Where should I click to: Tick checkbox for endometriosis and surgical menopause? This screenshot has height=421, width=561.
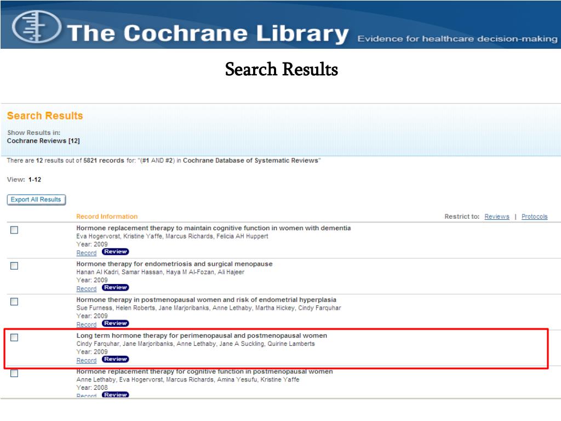[14, 266]
